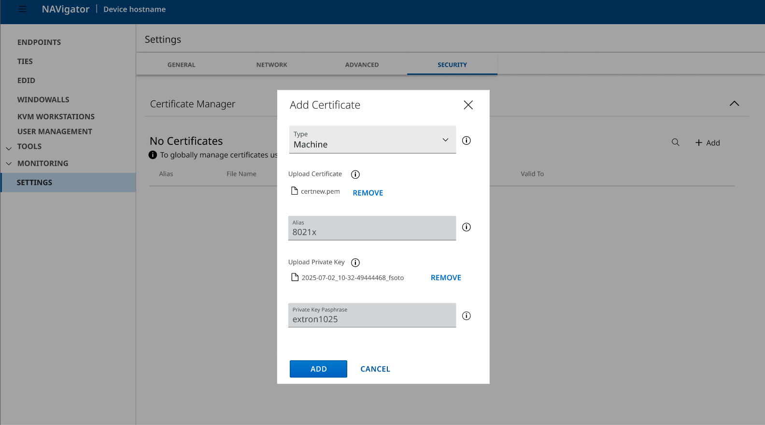Open the General settings tab
765x425 pixels.
click(181, 65)
